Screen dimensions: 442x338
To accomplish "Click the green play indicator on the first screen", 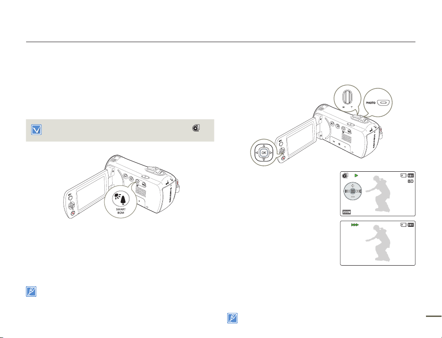I will coord(356,175).
